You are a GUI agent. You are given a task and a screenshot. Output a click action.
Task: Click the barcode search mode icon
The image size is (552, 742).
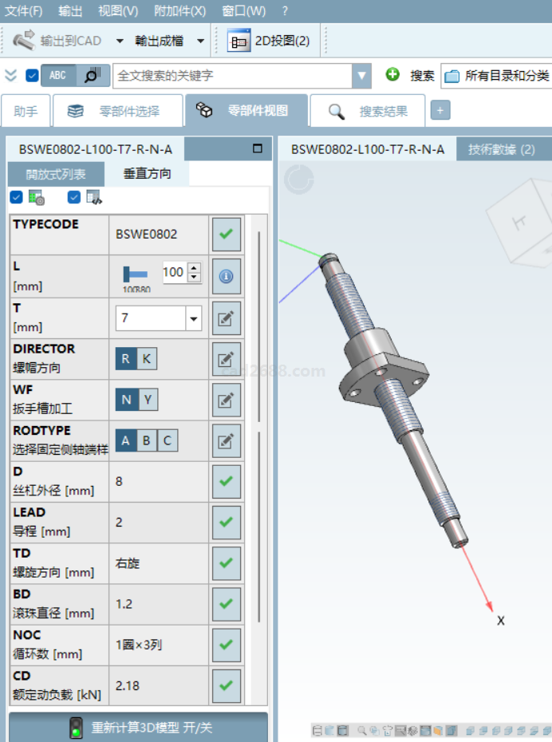(x=93, y=75)
